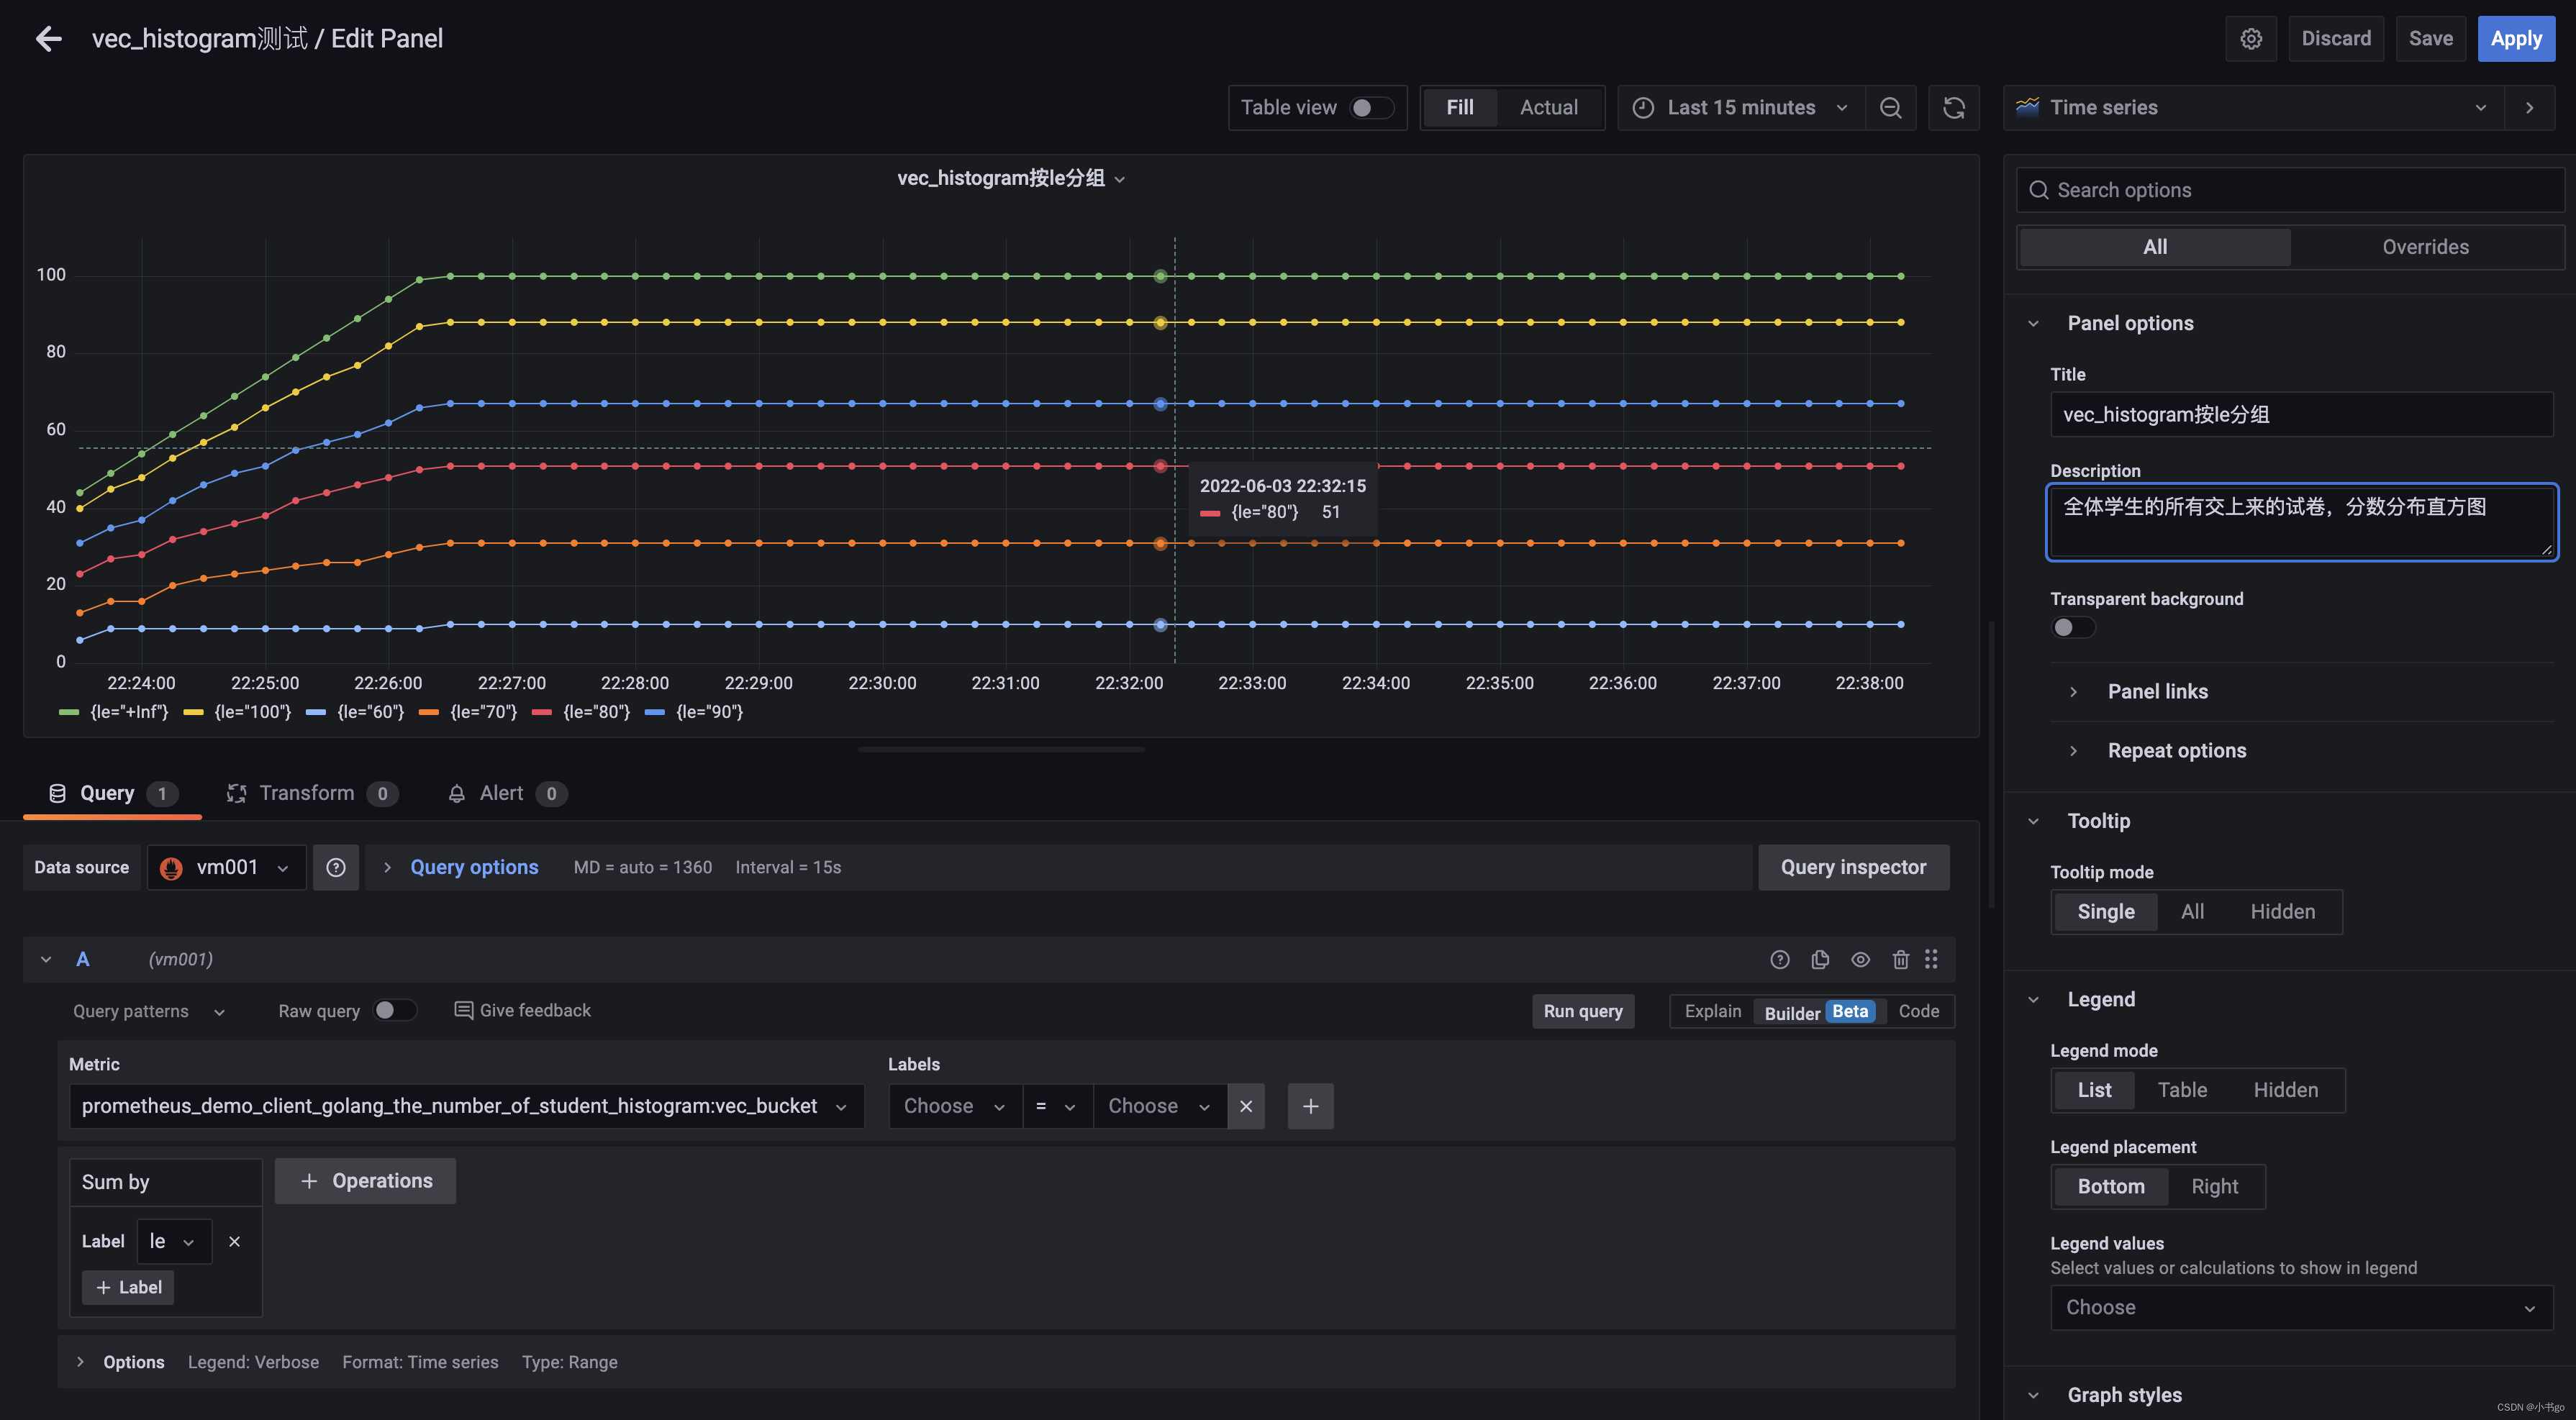The image size is (2576, 1420).
Task: Turn on the Raw query toggle
Action: pos(394,1010)
